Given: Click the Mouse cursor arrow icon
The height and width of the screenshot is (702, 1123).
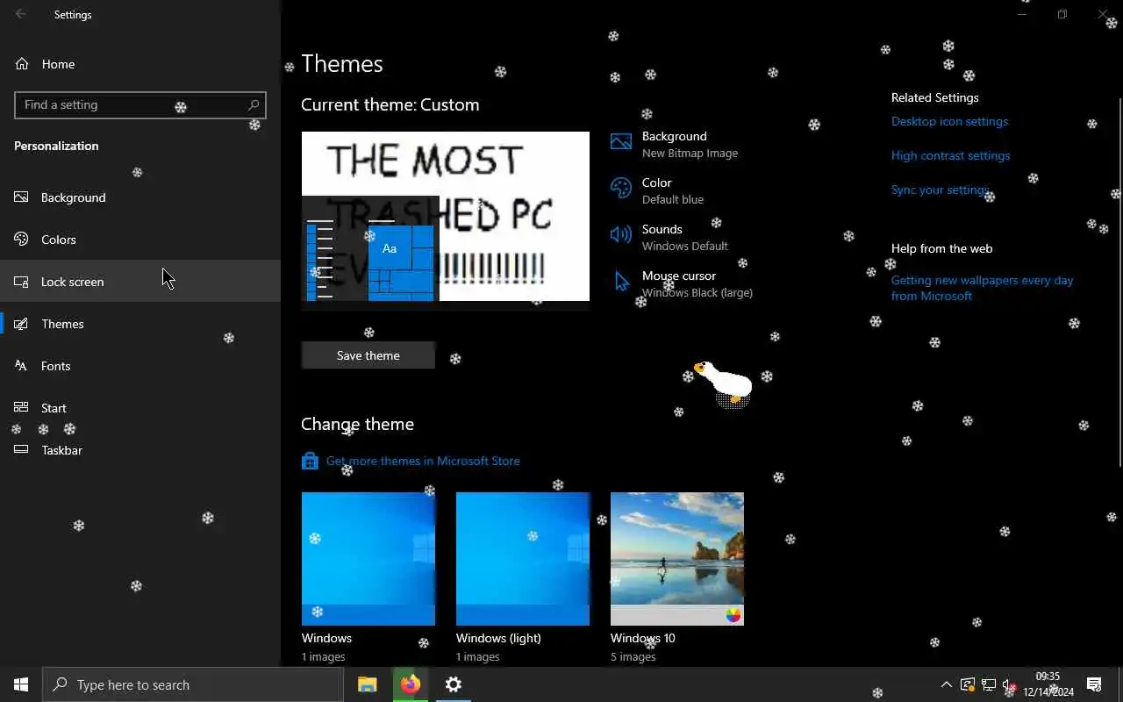Looking at the screenshot, I should (621, 281).
